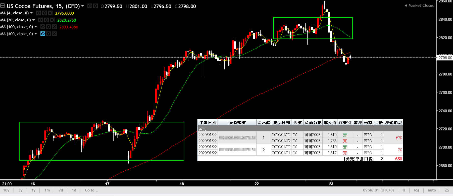Hide the MA (20, close, 0) indicator
The width and height of the screenshot is (453, 196).
pyautogui.click(x=40, y=20)
